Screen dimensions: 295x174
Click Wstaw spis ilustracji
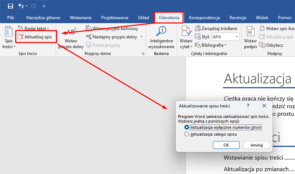pyautogui.click(x=277, y=28)
